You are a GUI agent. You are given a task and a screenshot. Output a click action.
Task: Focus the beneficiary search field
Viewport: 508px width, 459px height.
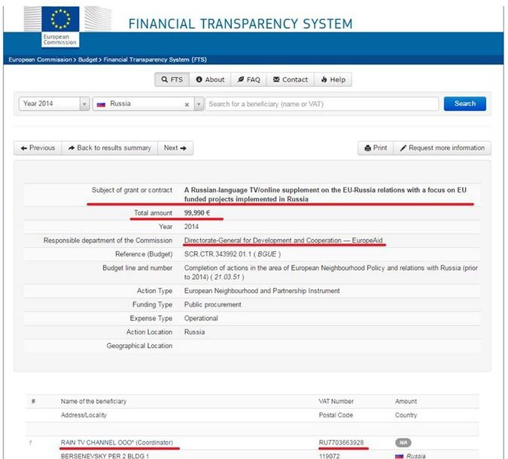point(321,103)
